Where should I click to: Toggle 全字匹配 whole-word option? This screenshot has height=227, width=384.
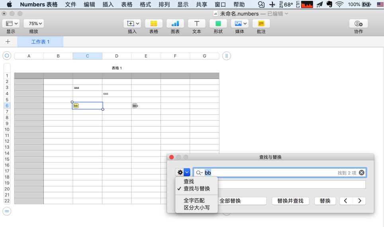click(194, 200)
